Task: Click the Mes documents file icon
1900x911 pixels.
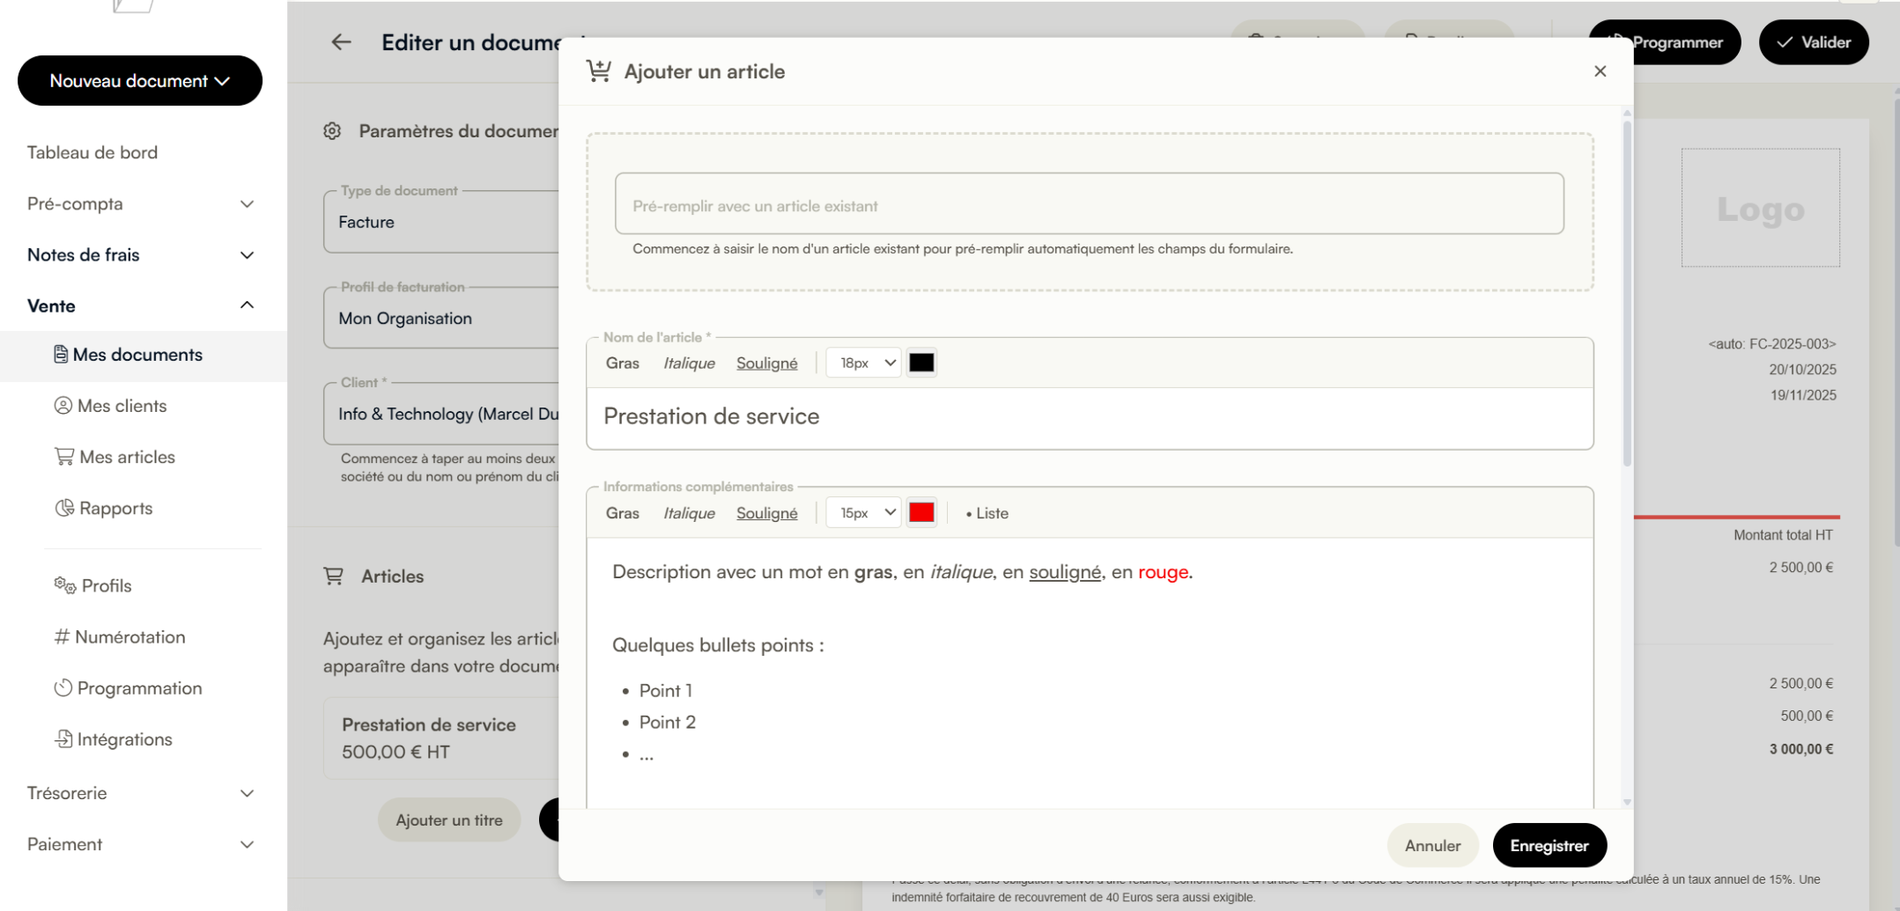Action: 61,355
